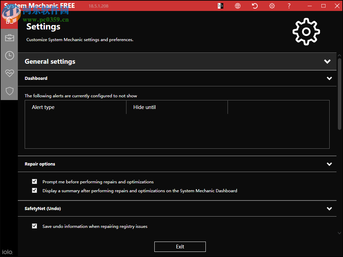
Task: Select the shield security icon in the sidebar
Action: (x=9, y=91)
